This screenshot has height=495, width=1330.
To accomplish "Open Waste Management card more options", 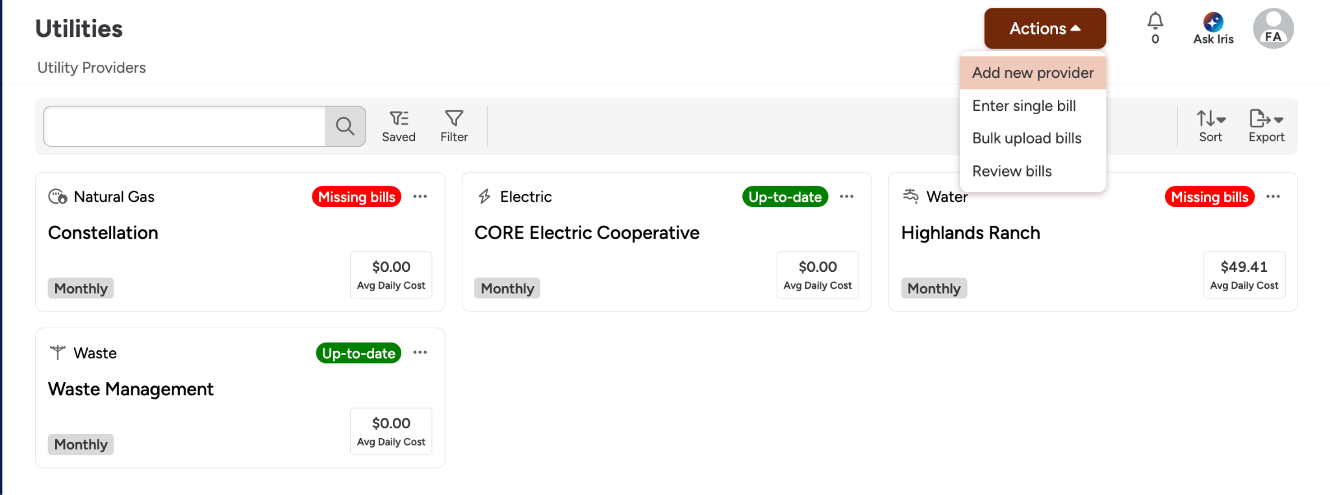I will (420, 352).
